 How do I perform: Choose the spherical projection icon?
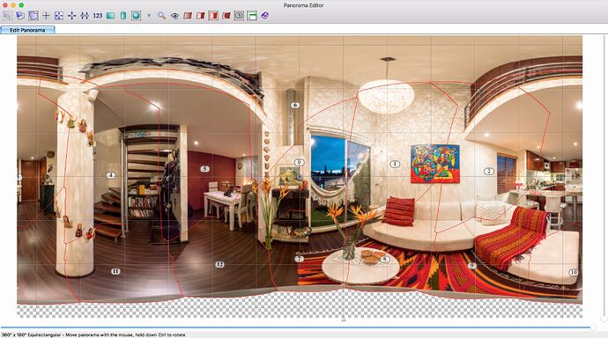(136, 16)
